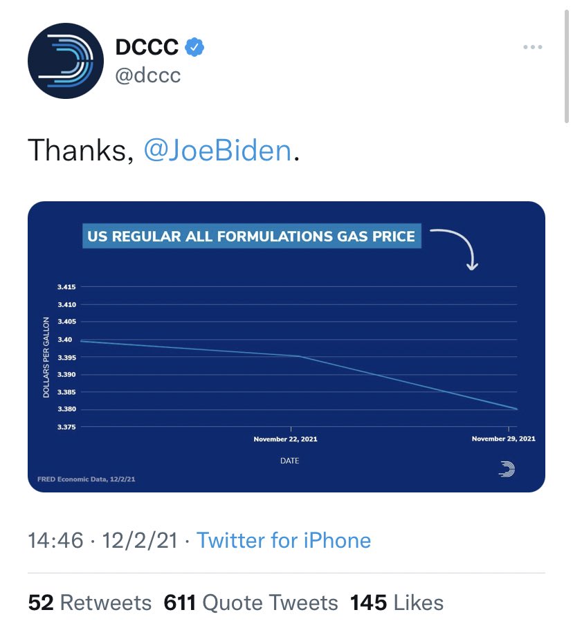Click the November 29, 2021 axis label
Image resolution: width=573 pixels, height=628 pixels.
(503, 438)
